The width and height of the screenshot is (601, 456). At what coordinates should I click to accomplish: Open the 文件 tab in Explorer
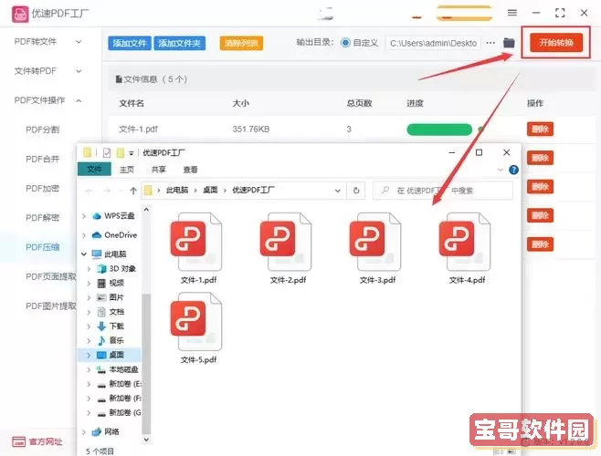94,170
